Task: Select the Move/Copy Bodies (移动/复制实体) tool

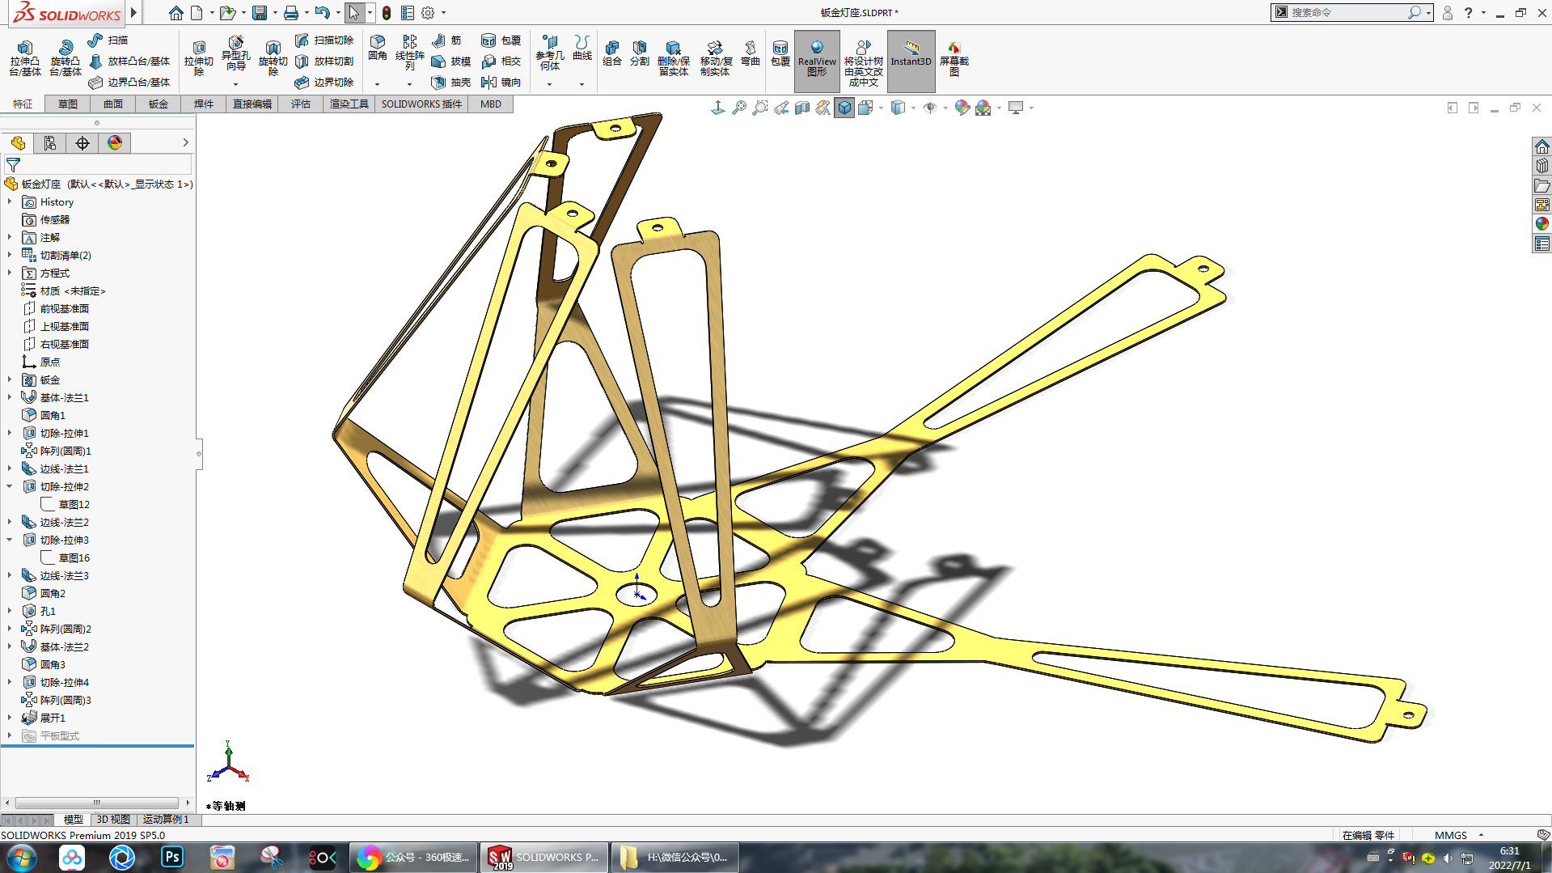Action: [x=716, y=58]
